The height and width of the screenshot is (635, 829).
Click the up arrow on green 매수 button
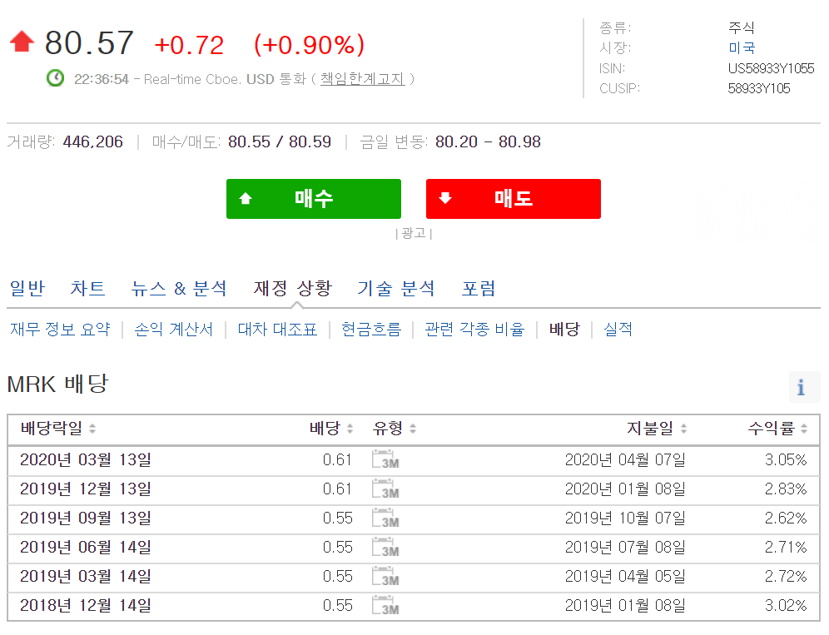coord(246,198)
